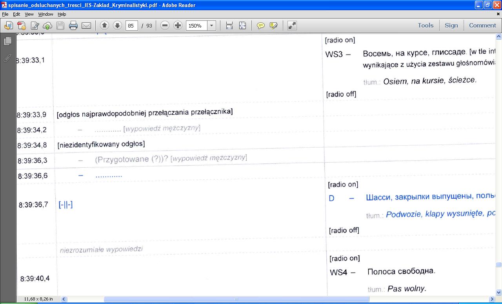
Task: Click the Print file icon
Action: (x=73, y=26)
